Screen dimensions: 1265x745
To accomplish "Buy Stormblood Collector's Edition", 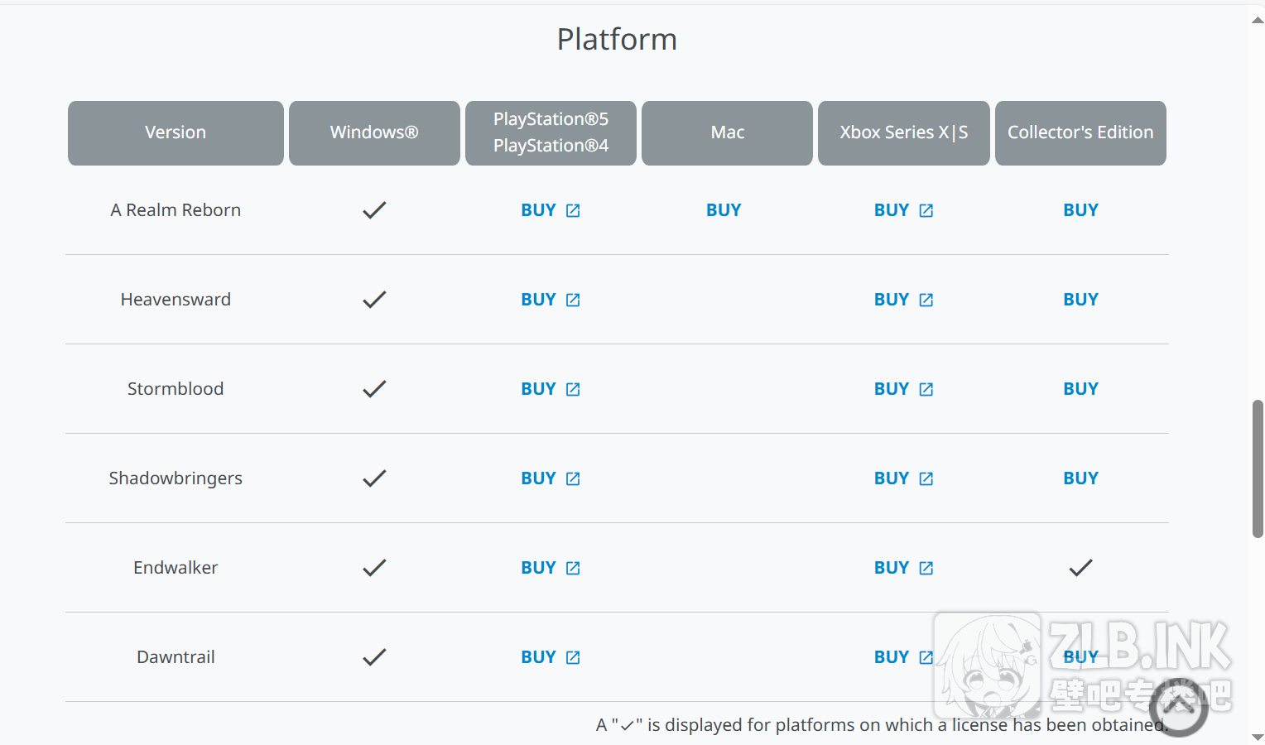I will point(1080,389).
